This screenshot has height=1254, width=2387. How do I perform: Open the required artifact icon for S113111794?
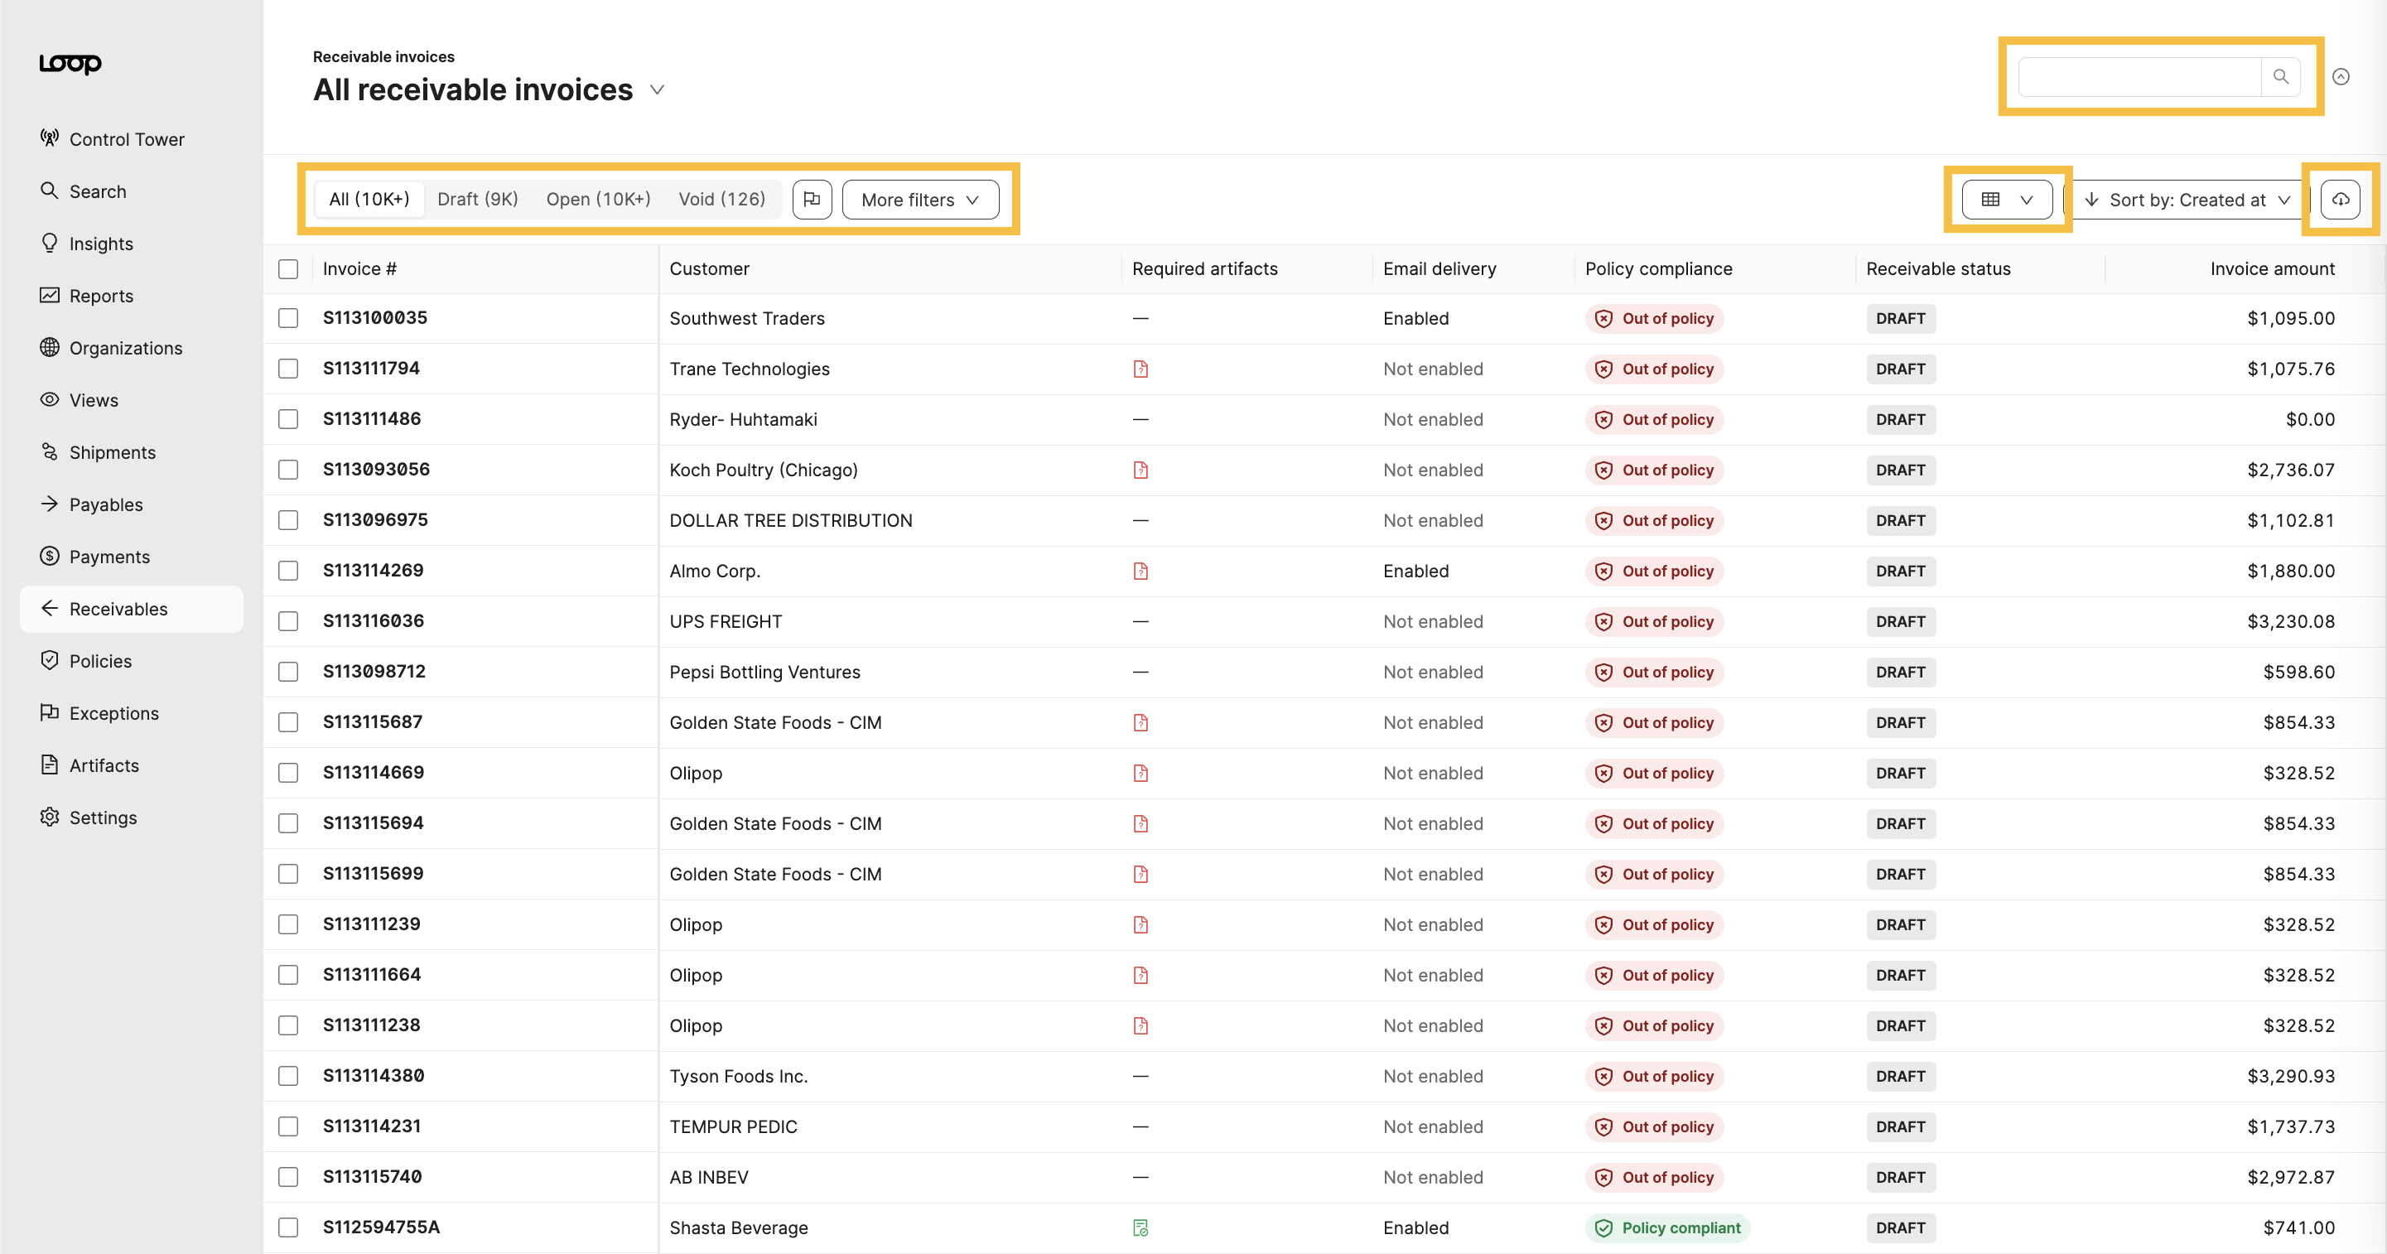(x=1140, y=369)
